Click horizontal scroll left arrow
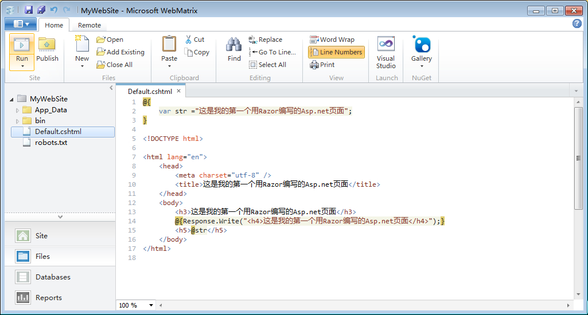The image size is (588, 315). point(161,305)
